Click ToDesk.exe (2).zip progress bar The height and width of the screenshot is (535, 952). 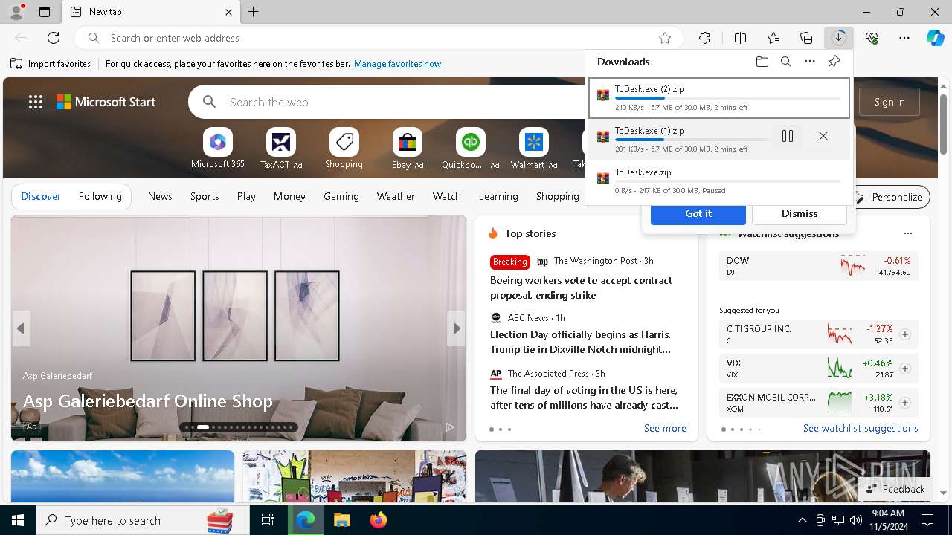coord(728,98)
